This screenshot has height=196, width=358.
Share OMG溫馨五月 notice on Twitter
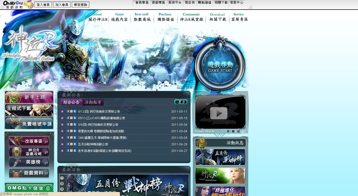(x=75, y=138)
